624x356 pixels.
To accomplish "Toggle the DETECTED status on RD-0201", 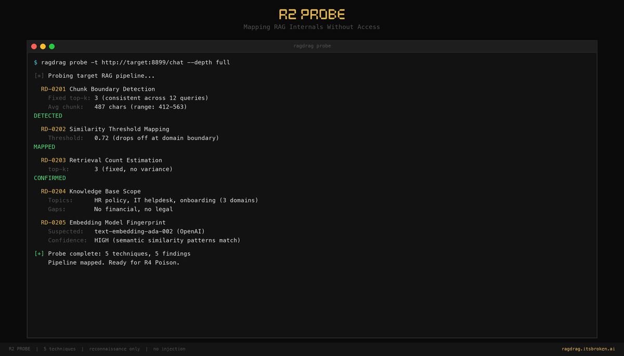I will (x=48, y=116).
